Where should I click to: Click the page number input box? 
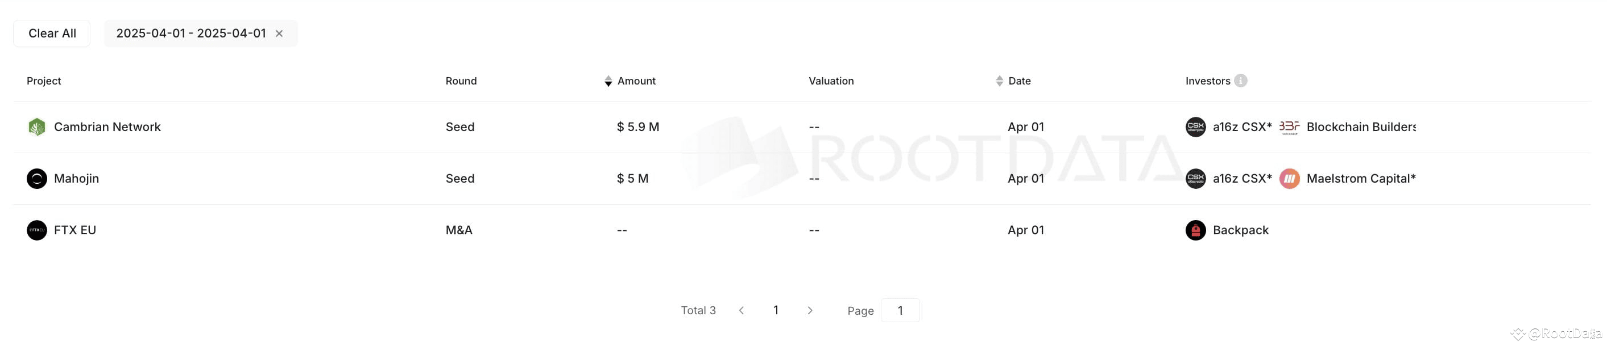[x=900, y=310]
